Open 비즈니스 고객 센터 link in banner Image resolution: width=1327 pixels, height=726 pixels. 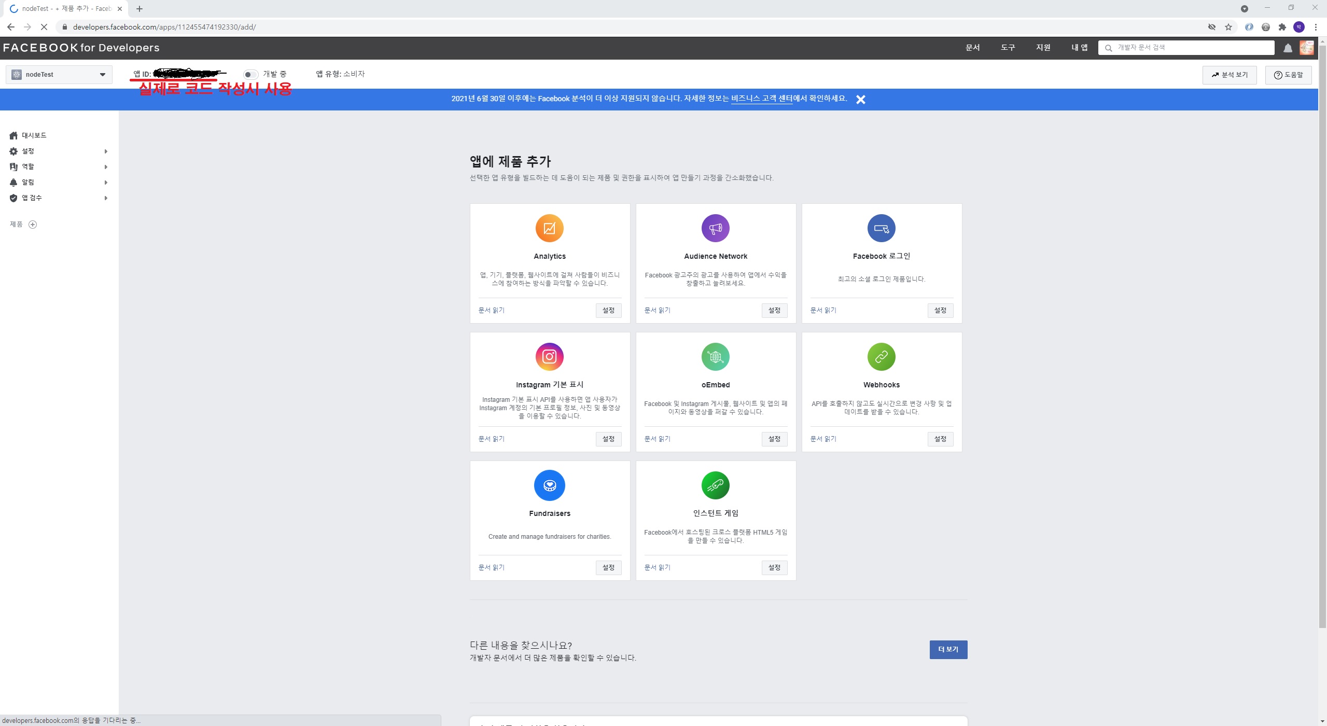click(x=761, y=99)
